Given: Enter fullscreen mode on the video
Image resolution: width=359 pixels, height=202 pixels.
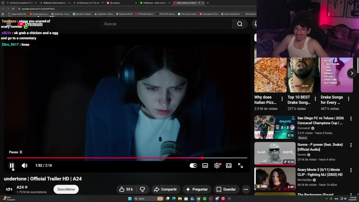Looking at the screenshot, I should tap(240, 166).
